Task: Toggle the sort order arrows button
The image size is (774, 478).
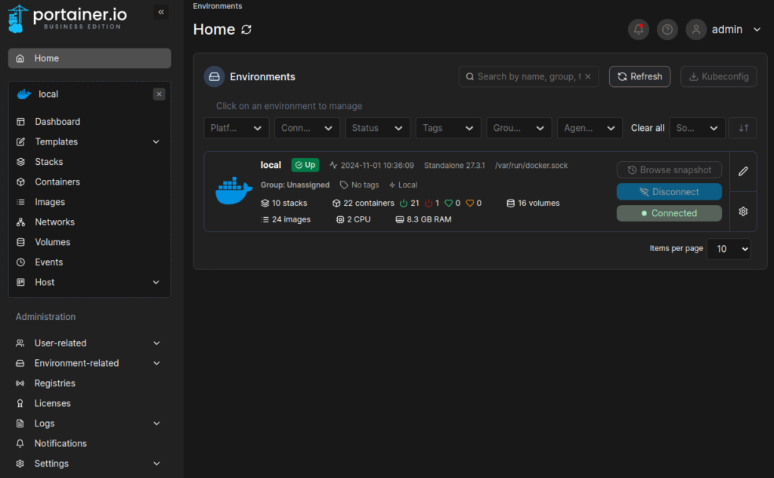Action: pyautogui.click(x=744, y=128)
